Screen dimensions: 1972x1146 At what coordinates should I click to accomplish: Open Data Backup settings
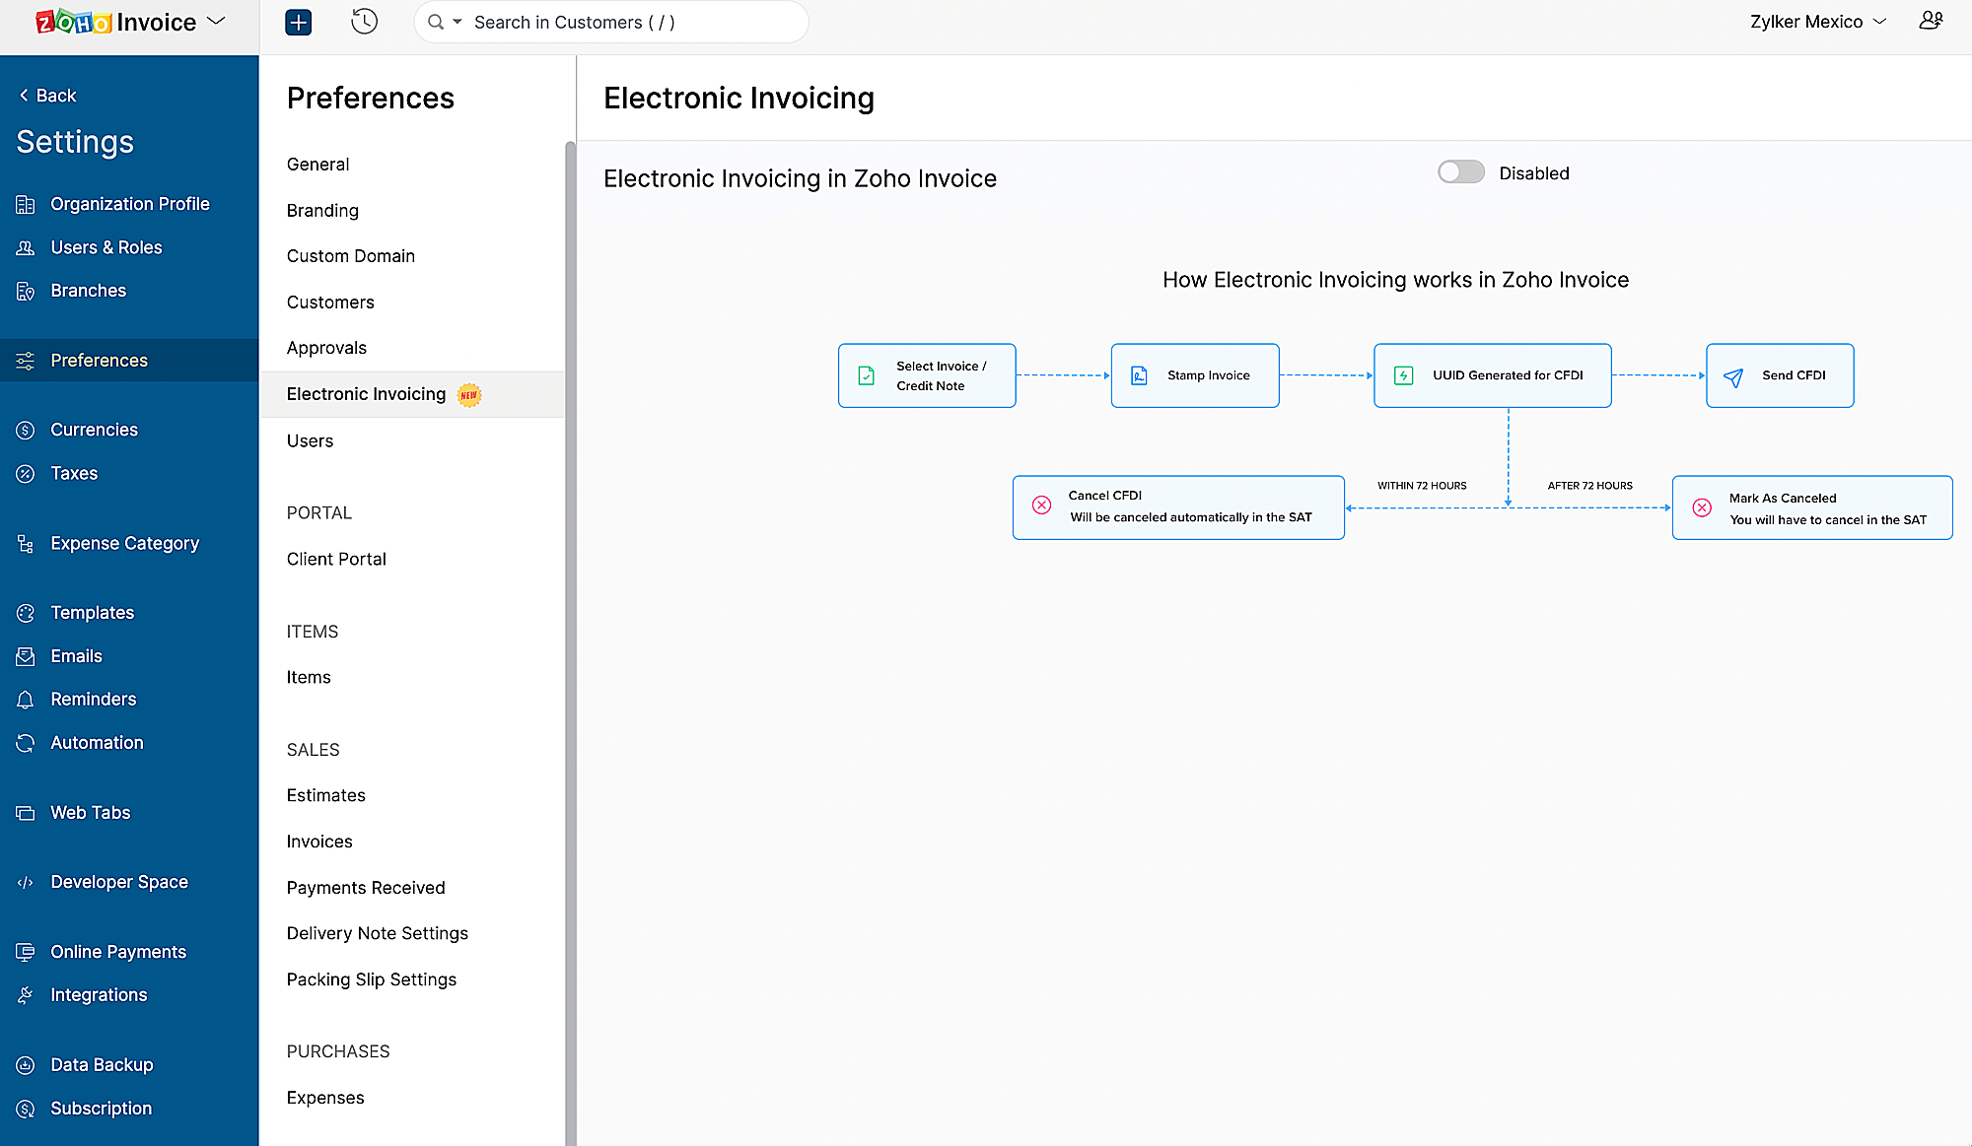102,1064
